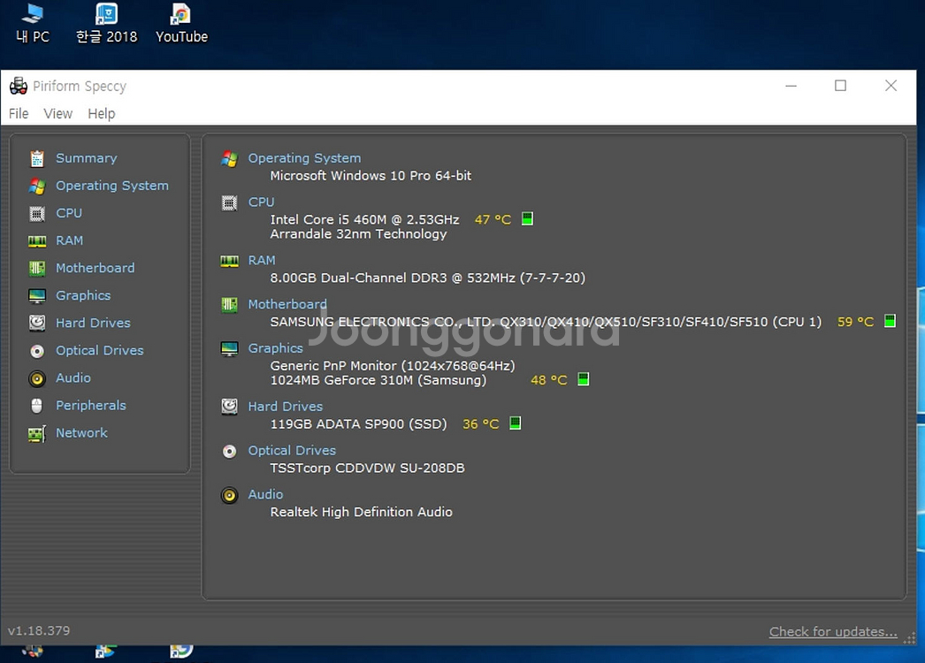Click the Intel Core i5 460M text
The width and height of the screenshot is (925, 663).
point(364,219)
